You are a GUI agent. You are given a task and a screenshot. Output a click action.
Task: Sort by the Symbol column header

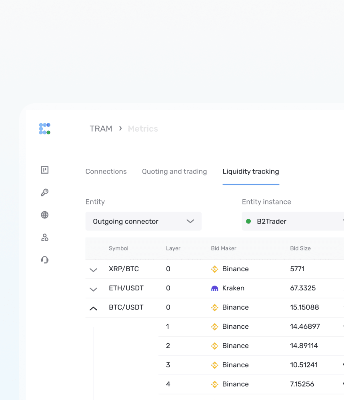coord(118,248)
